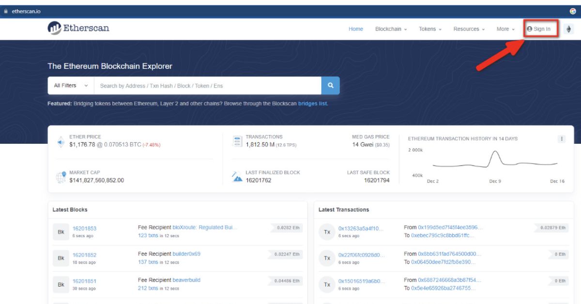The width and height of the screenshot is (581, 304).
Task: Open sender address 0x199d5ed7f45f4ee3596...
Action: [x=450, y=227]
